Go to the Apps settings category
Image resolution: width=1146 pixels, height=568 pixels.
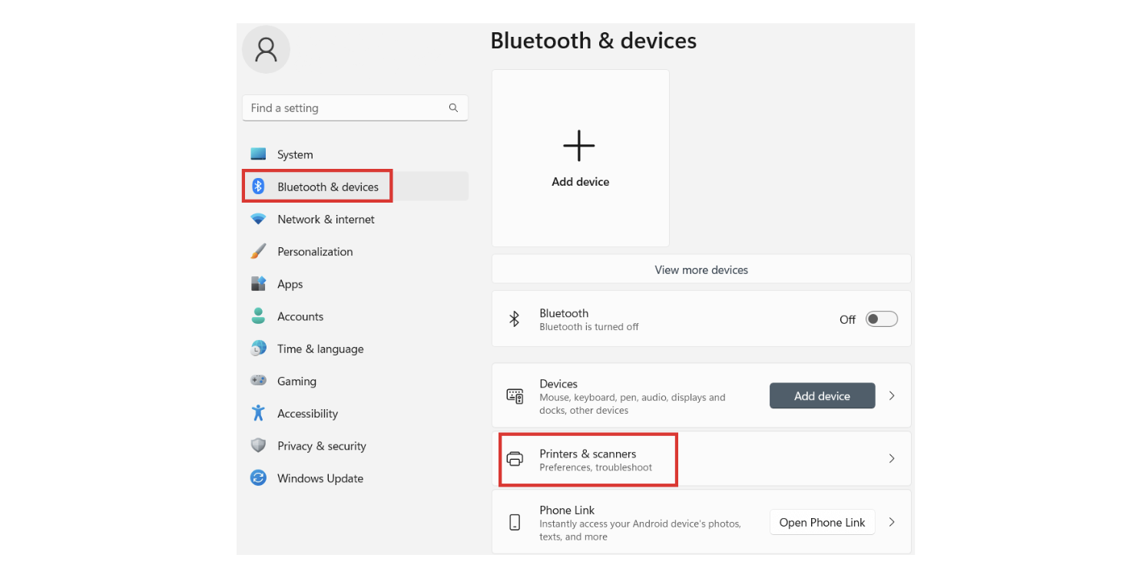(x=290, y=284)
